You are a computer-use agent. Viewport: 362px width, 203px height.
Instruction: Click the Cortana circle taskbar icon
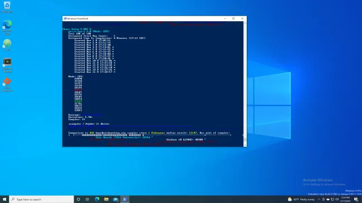[x=79, y=199]
